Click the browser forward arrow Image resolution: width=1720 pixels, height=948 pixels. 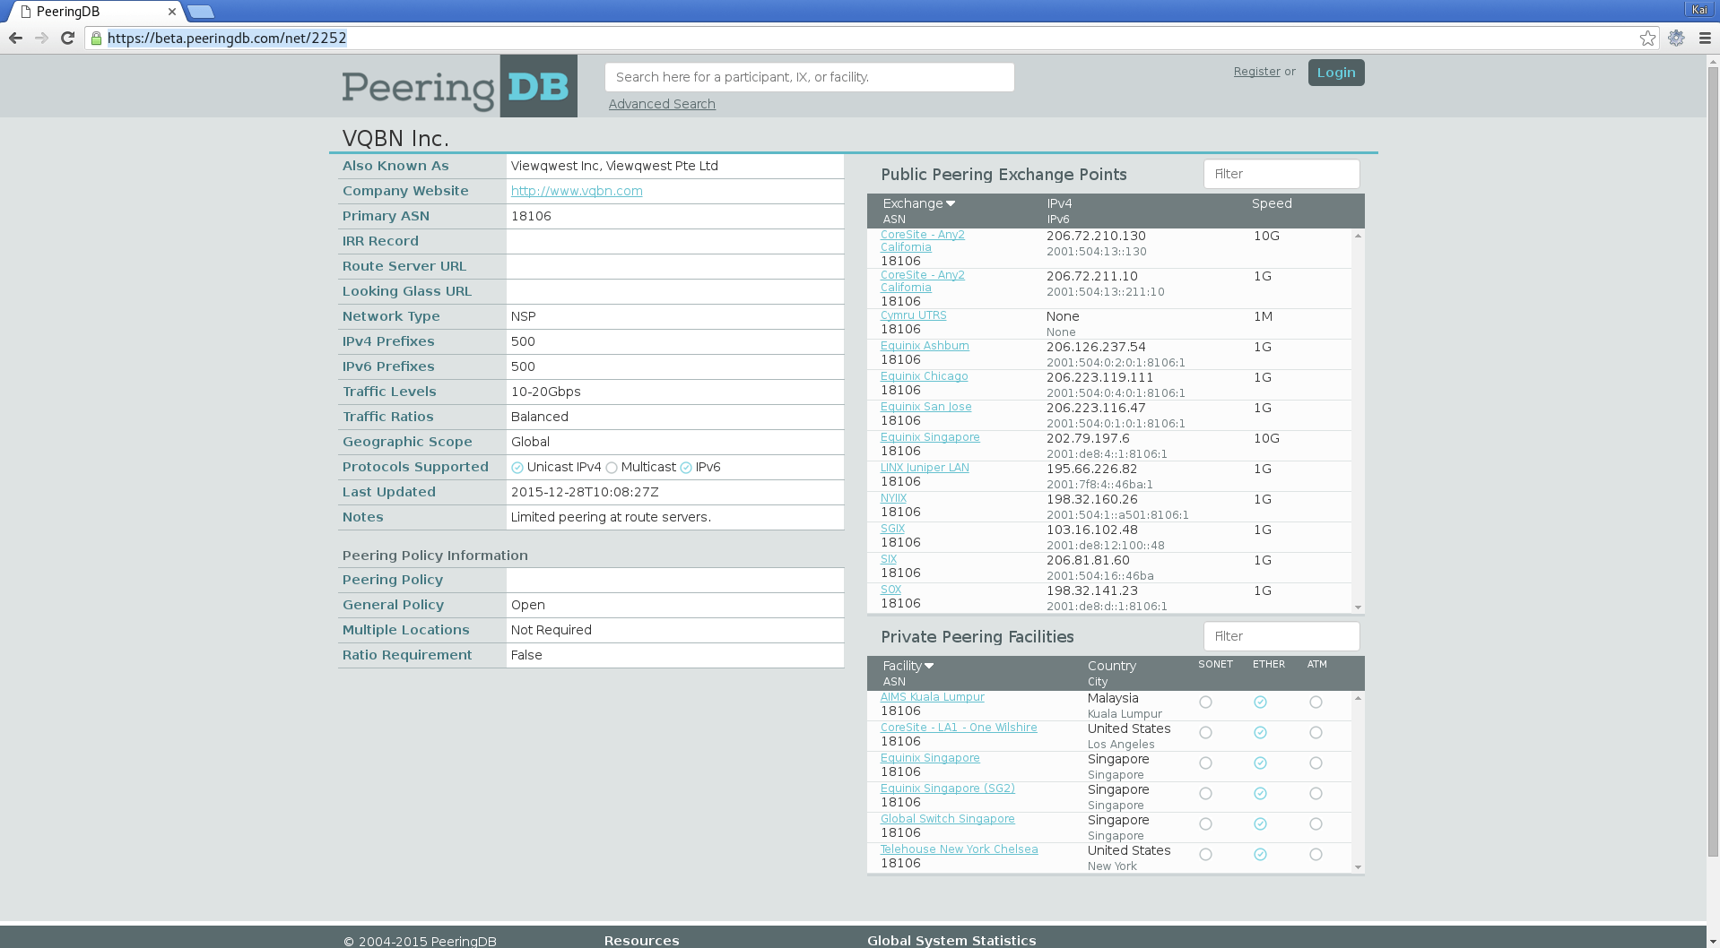coord(41,38)
